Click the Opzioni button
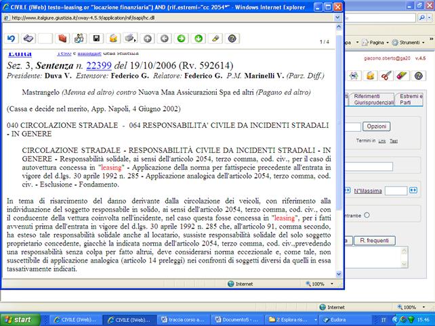The height and width of the screenshot is (326, 435). point(377,126)
